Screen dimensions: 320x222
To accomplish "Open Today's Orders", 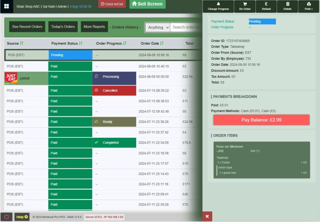I will (x=63, y=27).
